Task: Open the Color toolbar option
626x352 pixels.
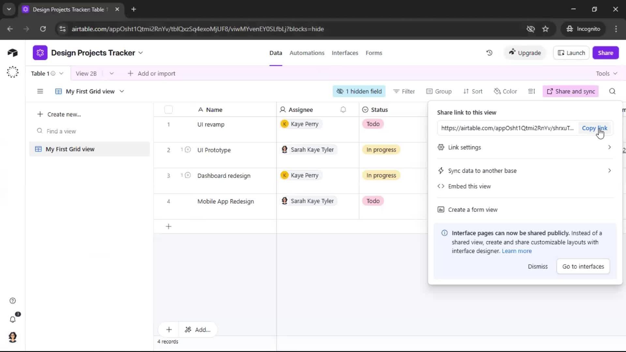Action: (x=505, y=91)
